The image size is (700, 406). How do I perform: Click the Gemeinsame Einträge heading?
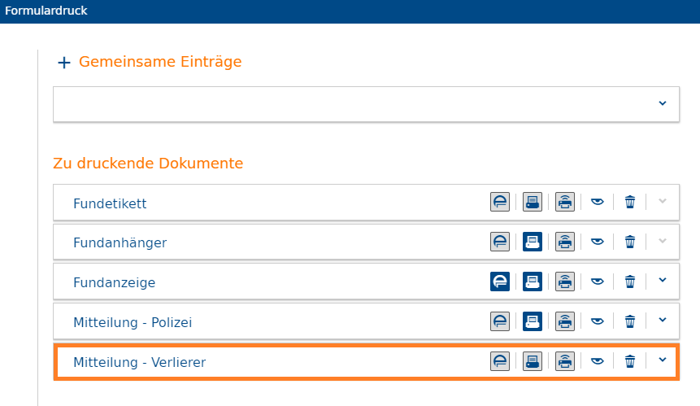(x=160, y=62)
